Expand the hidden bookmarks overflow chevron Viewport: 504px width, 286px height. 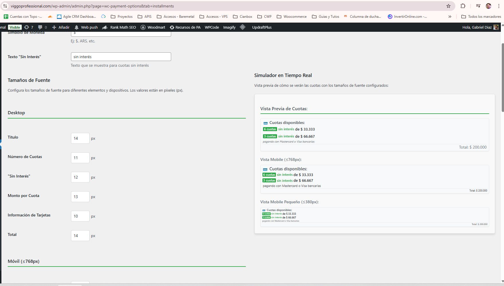pyautogui.click(x=450, y=17)
